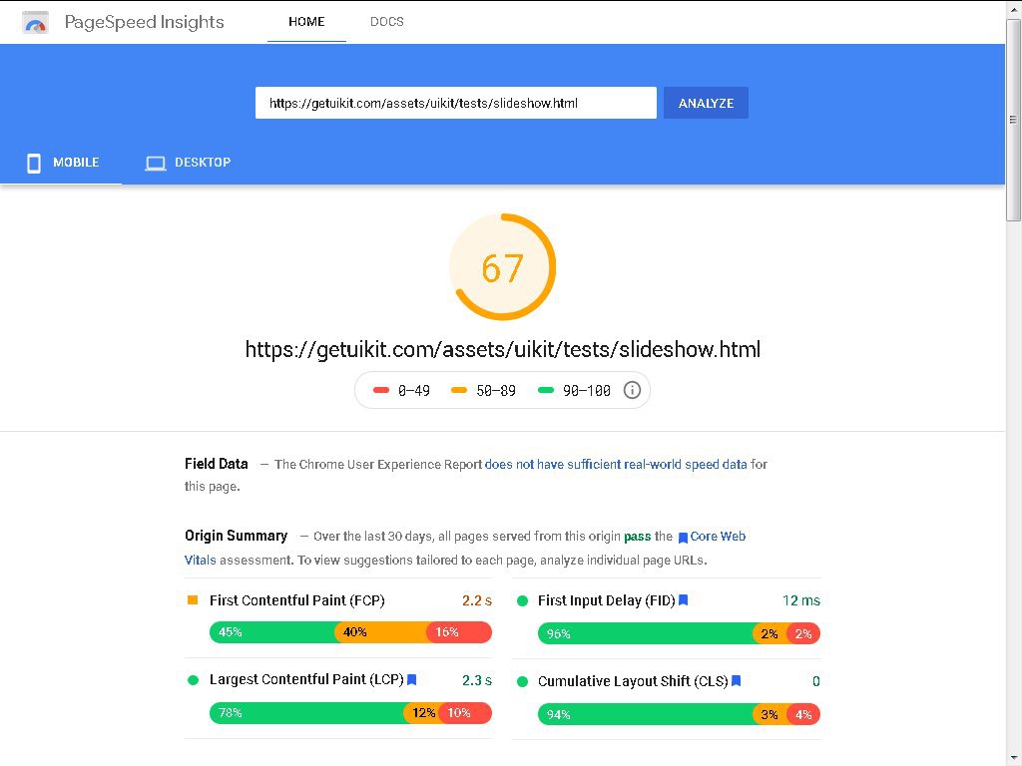Viewport: 1022px width, 766px height.
Task: Switch to the DESKTOP results tab
Action: 202,163
